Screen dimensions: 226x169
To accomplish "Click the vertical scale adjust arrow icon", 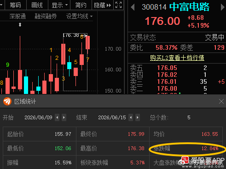I will 20,25.
